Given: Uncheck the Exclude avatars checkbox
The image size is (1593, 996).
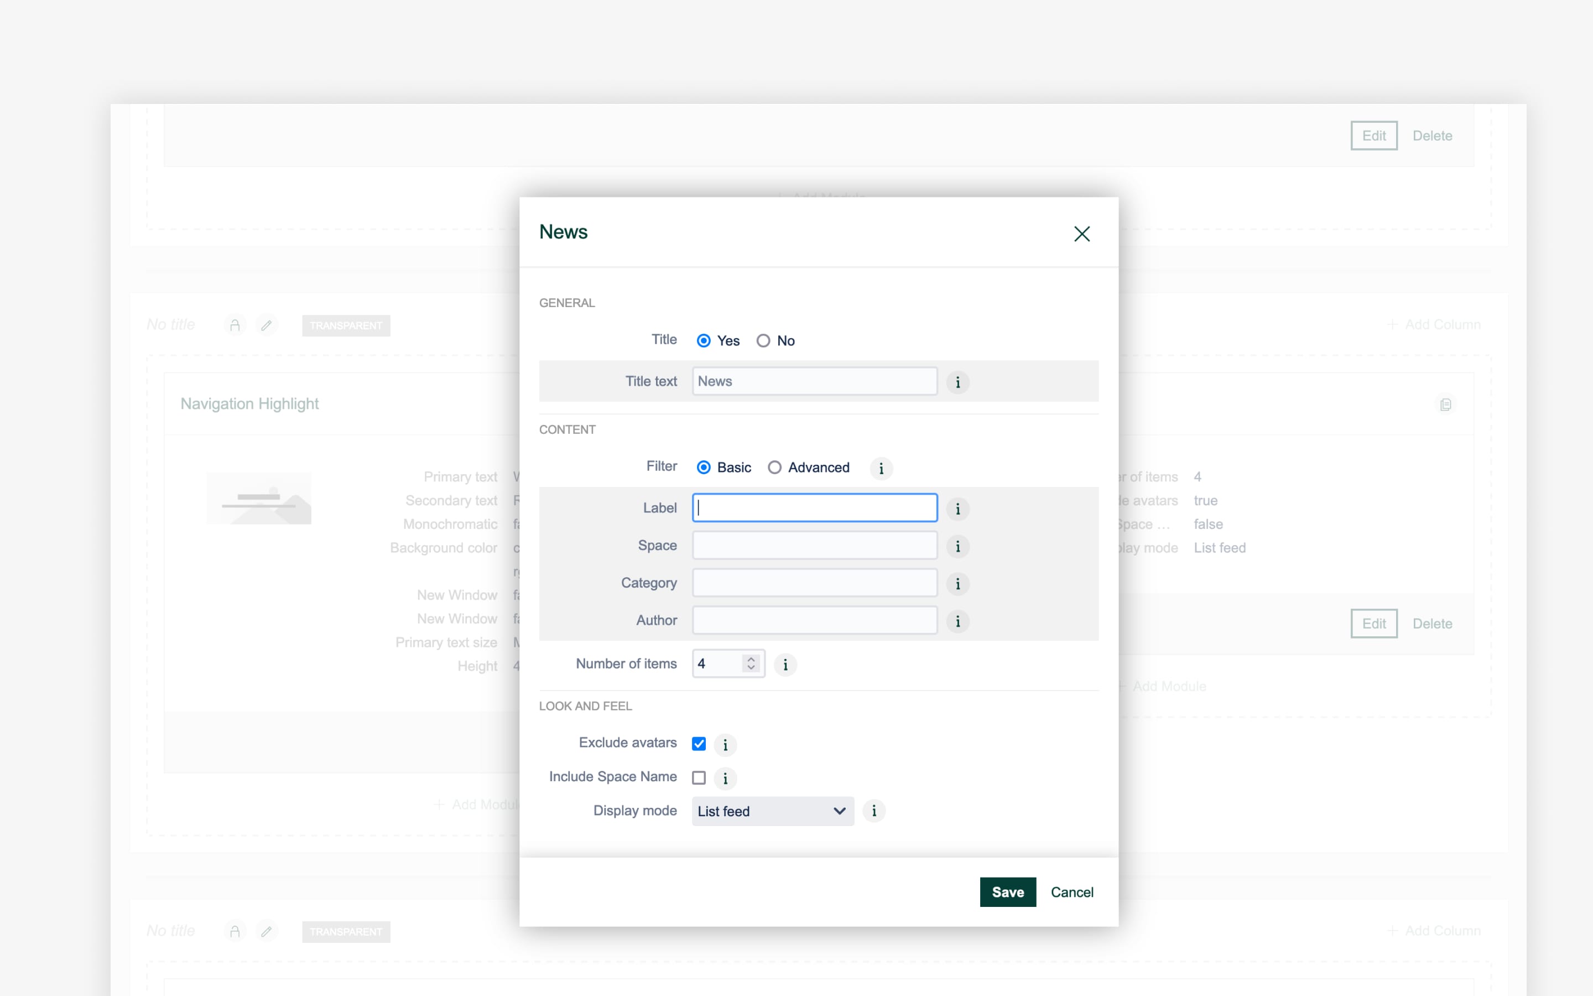Looking at the screenshot, I should tap(699, 744).
